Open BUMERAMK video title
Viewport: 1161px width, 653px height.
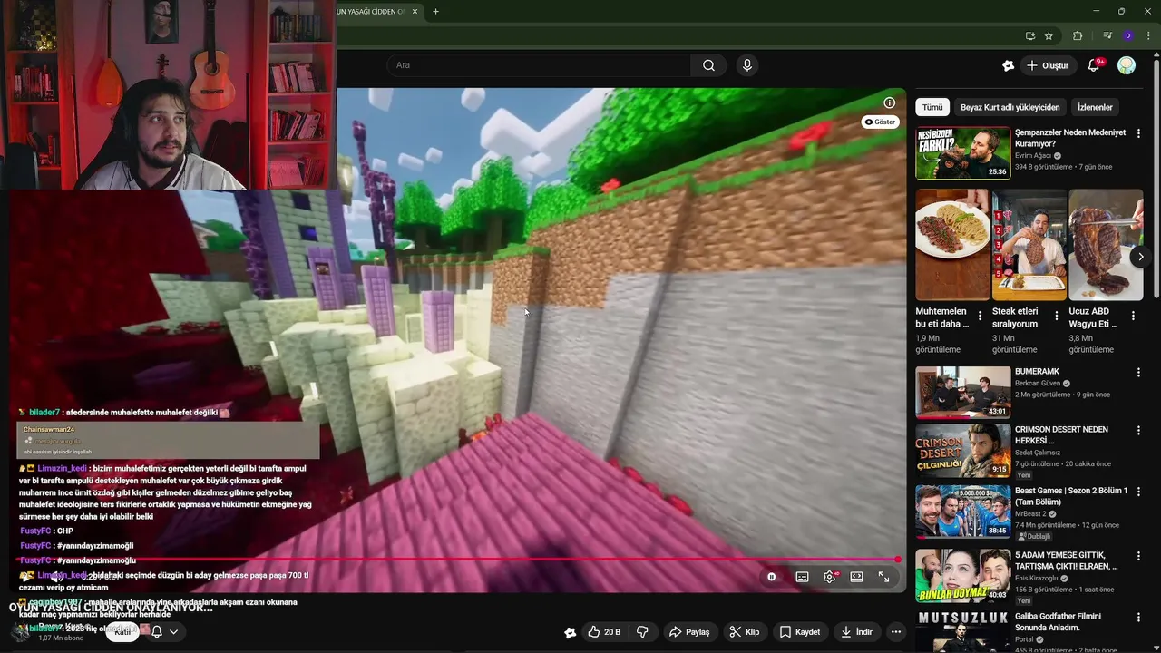tap(1037, 372)
